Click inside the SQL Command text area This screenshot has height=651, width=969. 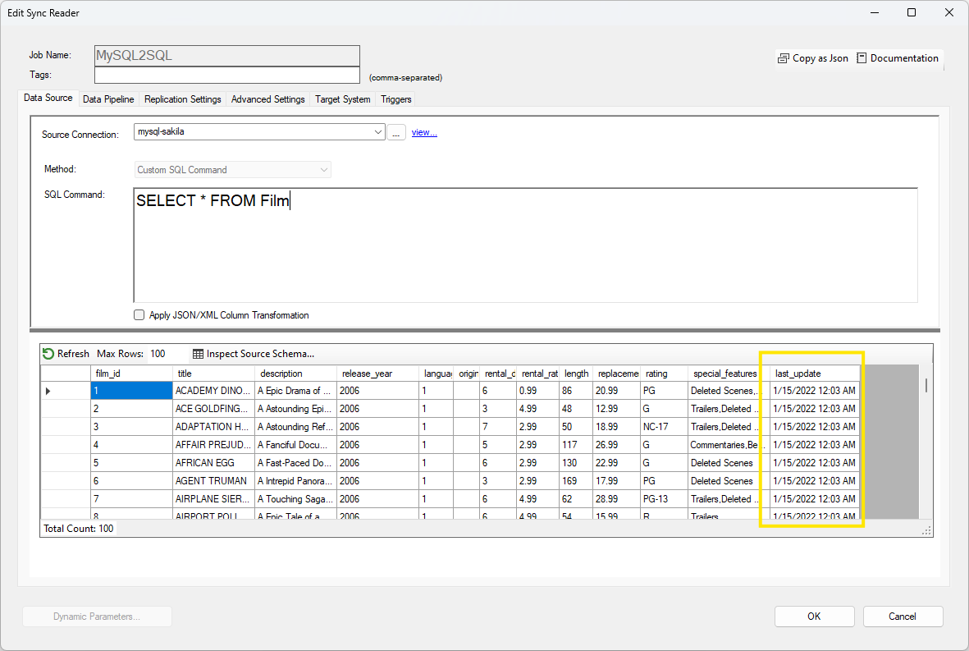point(525,245)
